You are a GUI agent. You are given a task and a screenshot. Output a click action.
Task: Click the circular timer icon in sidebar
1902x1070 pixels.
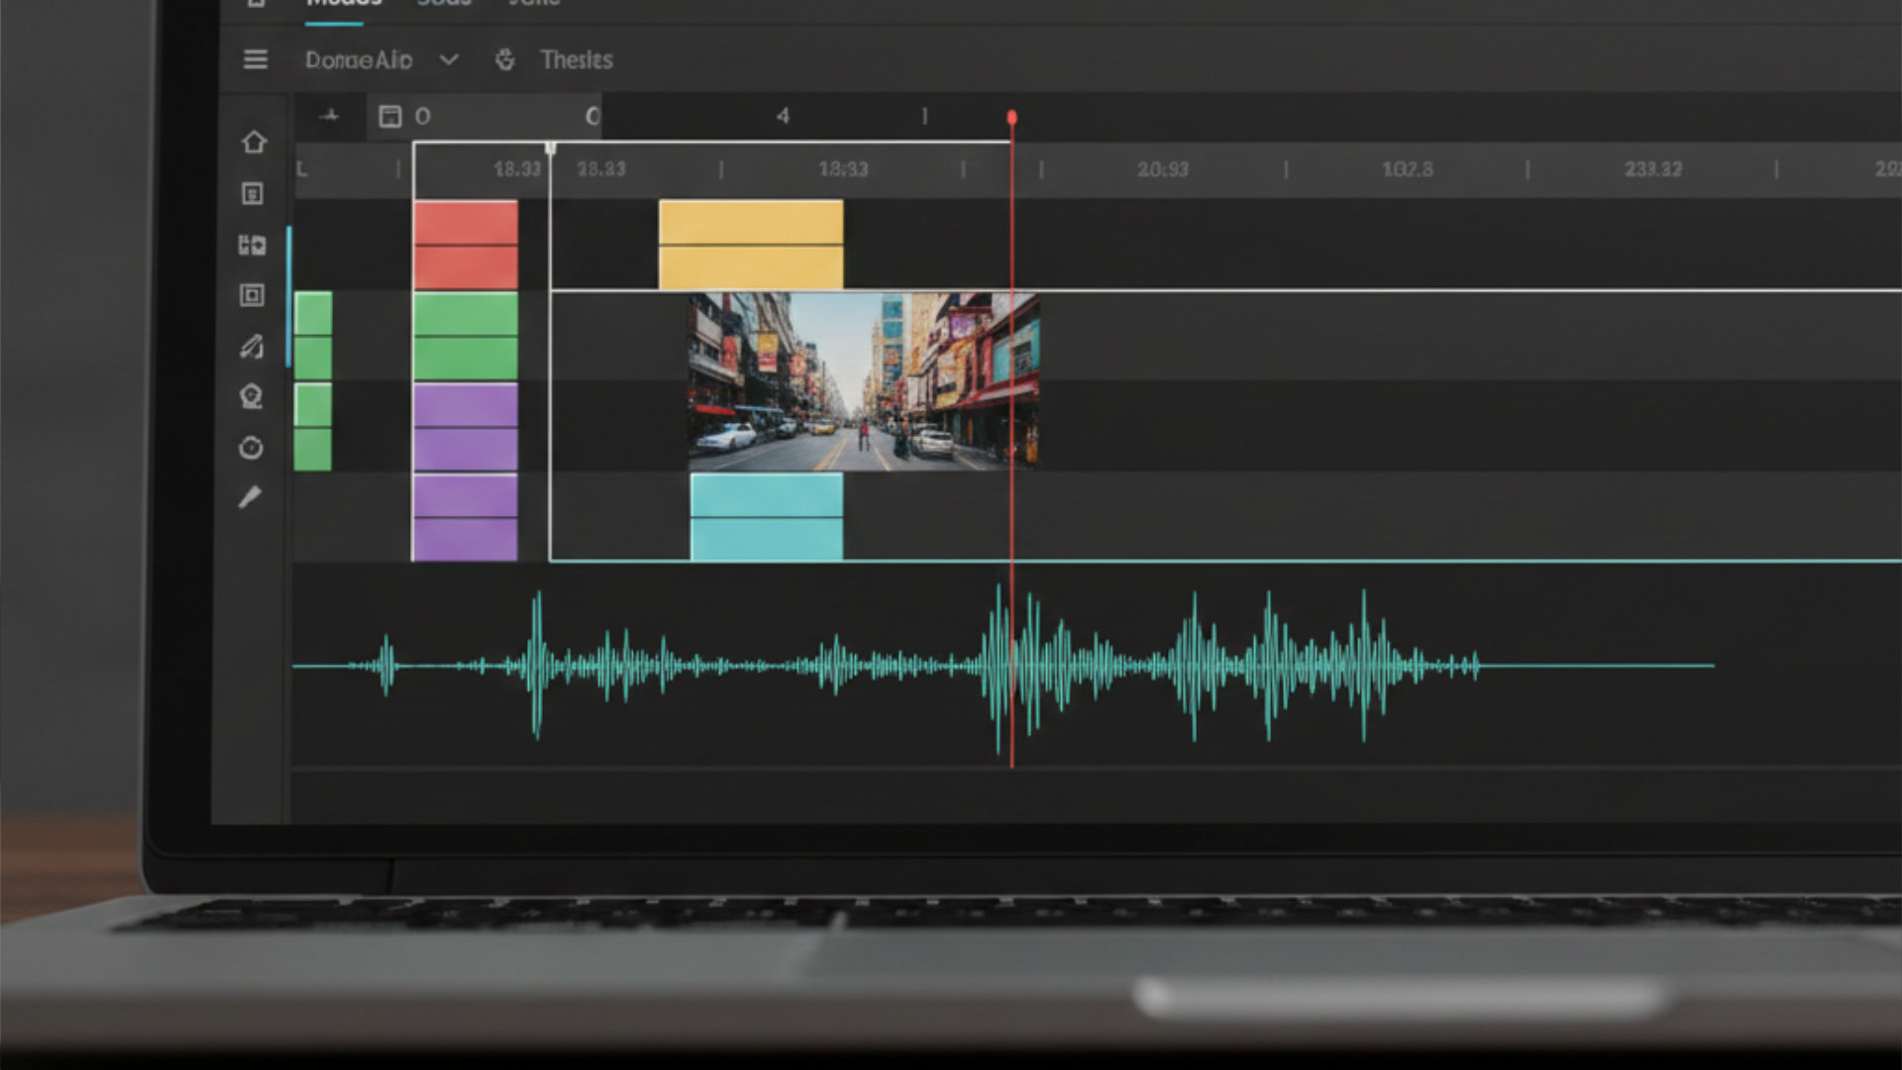click(x=251, y=448)
